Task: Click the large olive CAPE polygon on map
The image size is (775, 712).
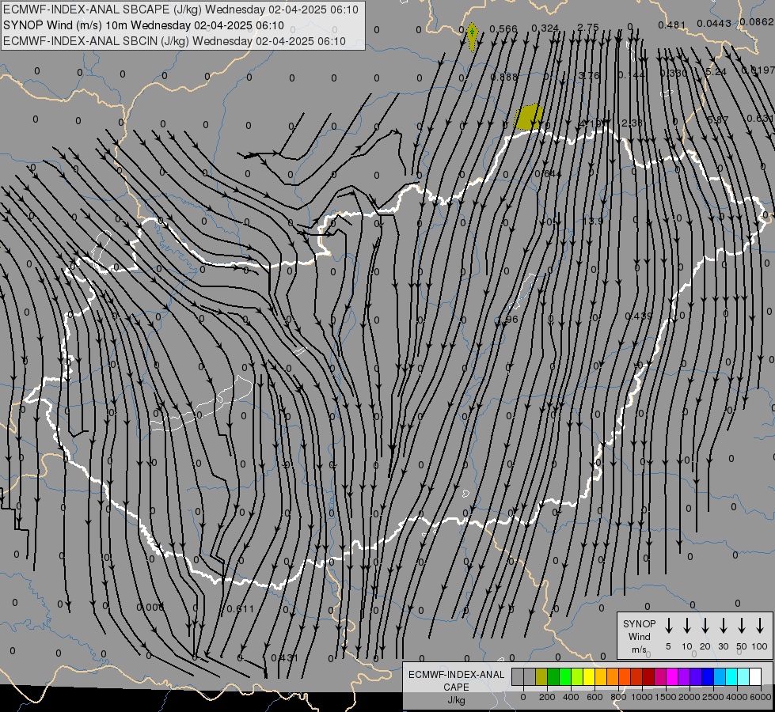Action: click(x=528, y=117)
